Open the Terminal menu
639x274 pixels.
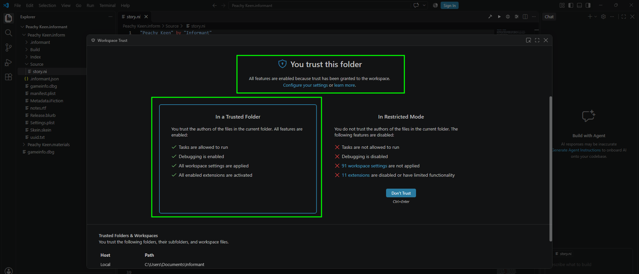pyautogui.click(x=107, y=5)
